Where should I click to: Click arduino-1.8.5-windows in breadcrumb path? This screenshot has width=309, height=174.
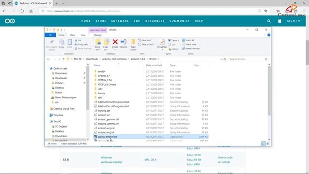114,59
